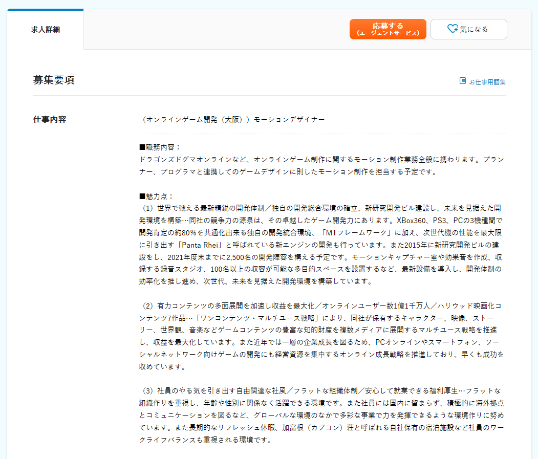
Task: Click the 仕事内容 label
Action: tap(50, 119)
